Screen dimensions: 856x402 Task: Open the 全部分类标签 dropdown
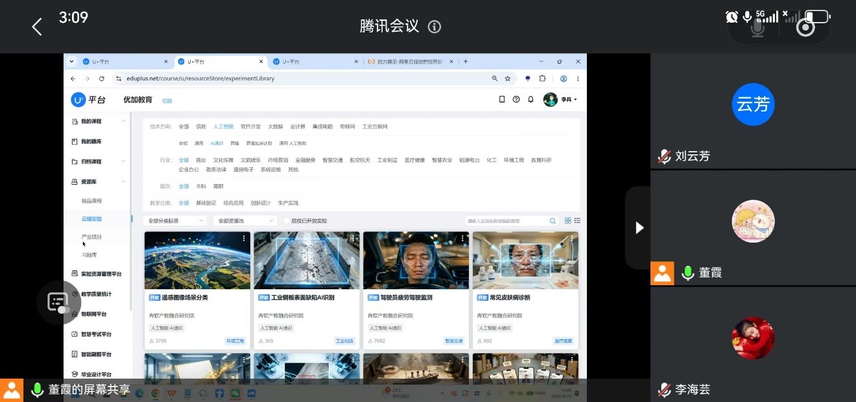point(174,220)
